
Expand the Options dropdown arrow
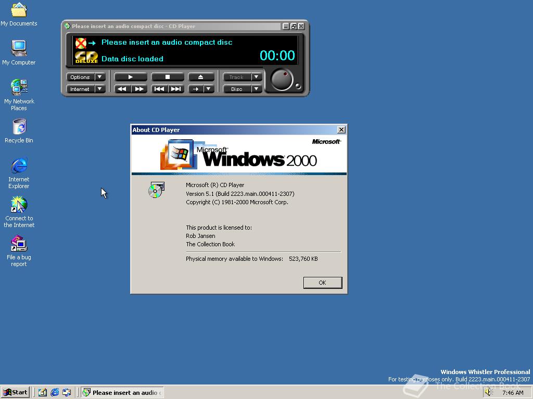[x=100, y=77]
